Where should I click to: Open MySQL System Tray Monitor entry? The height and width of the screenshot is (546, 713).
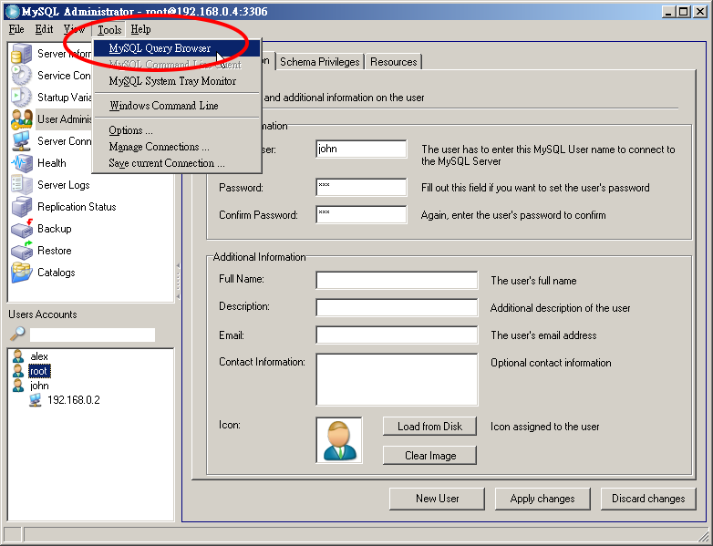[172, 81]
